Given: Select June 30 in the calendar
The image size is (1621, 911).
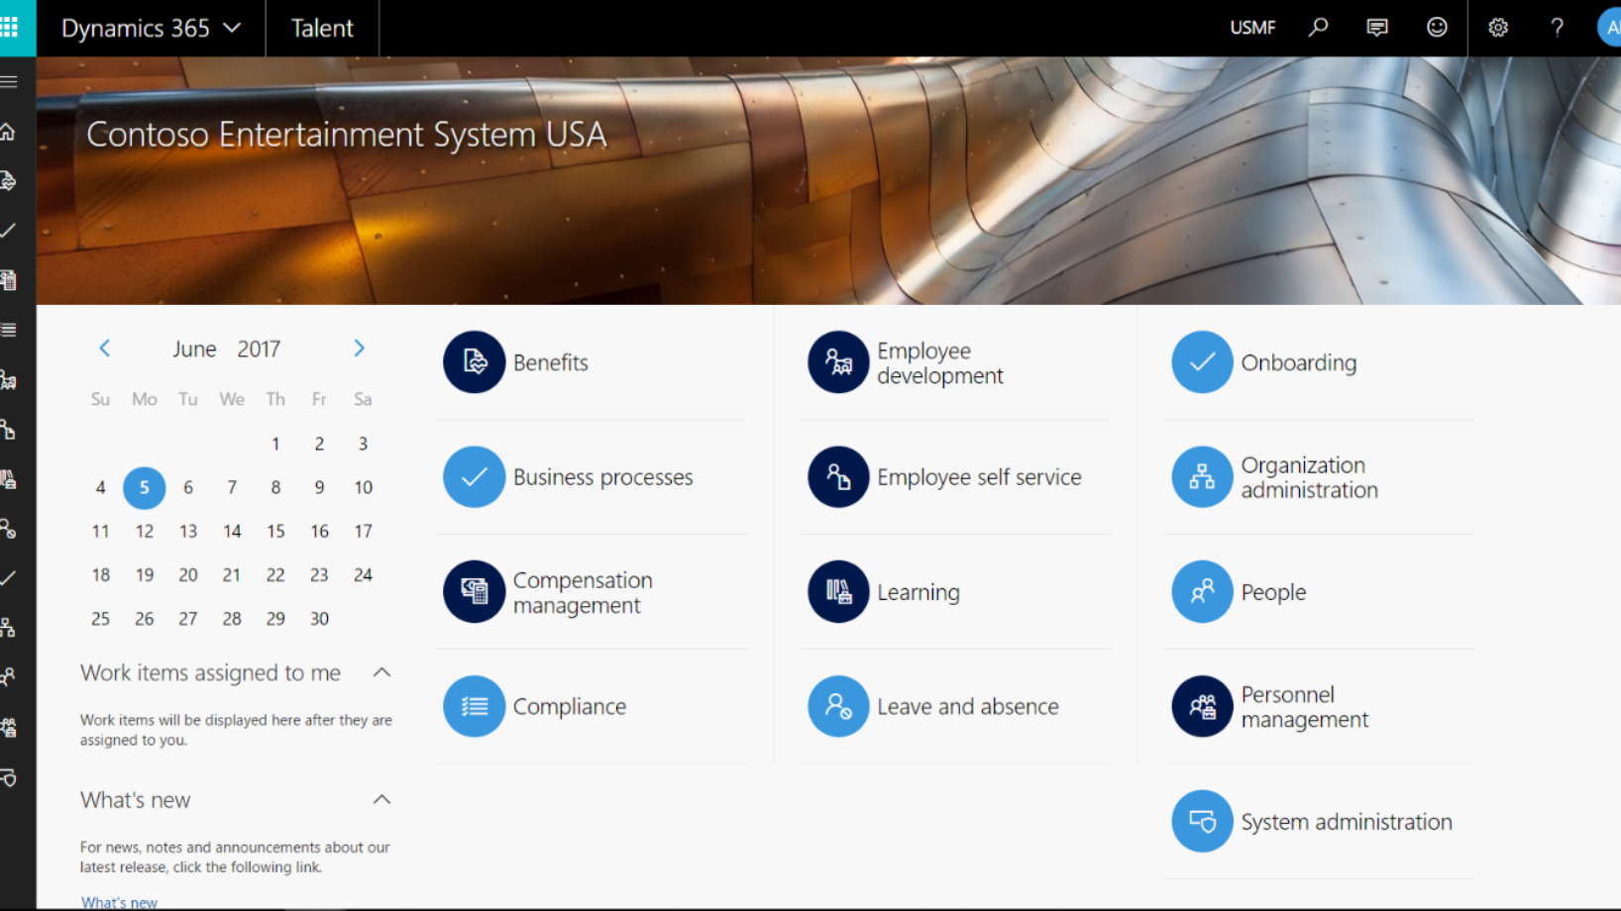Looking at the screenshot, I should pos(319,618).
